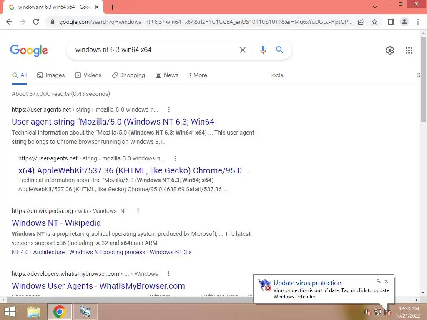
Task: Click the horizontal scrollbar right arrow
Action: coord(417,300)
